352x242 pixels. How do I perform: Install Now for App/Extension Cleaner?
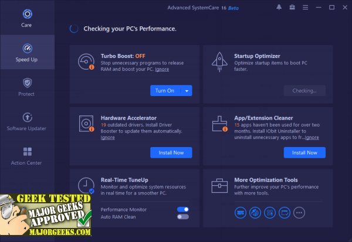point(304,152)
